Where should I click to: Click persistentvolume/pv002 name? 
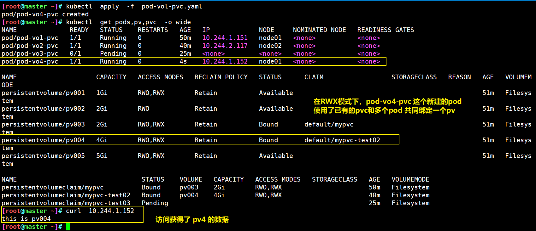[x=43, y=109]
